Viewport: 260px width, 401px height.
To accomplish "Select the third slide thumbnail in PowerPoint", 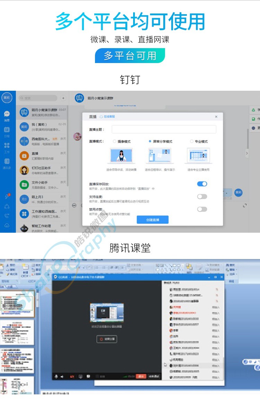I will pyautogui.click(x=17, y=360).
